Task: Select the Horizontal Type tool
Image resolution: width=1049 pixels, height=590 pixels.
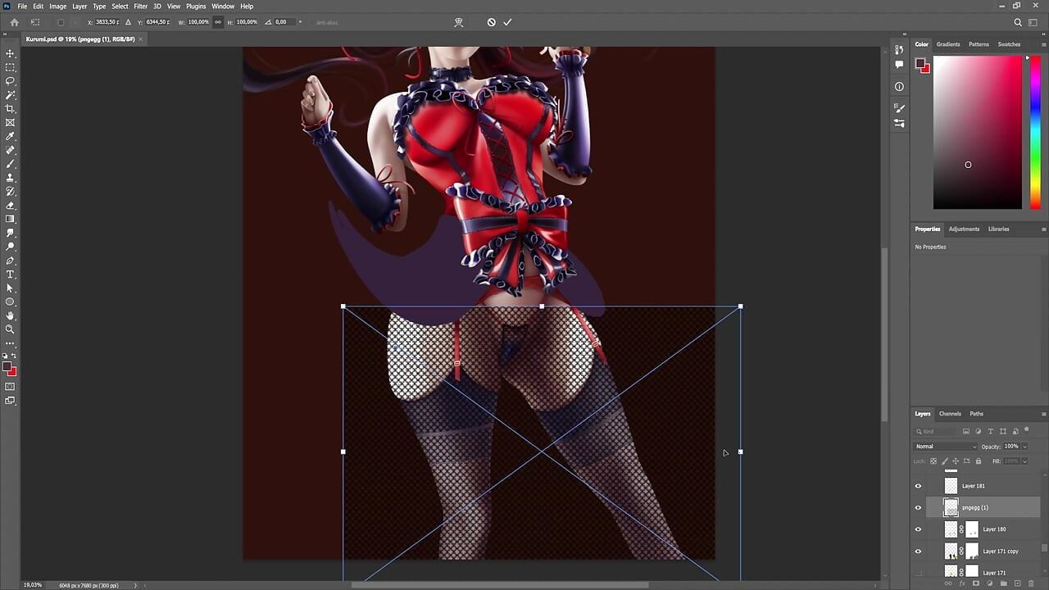Action: pyautogui.click(x=10, y=275)
